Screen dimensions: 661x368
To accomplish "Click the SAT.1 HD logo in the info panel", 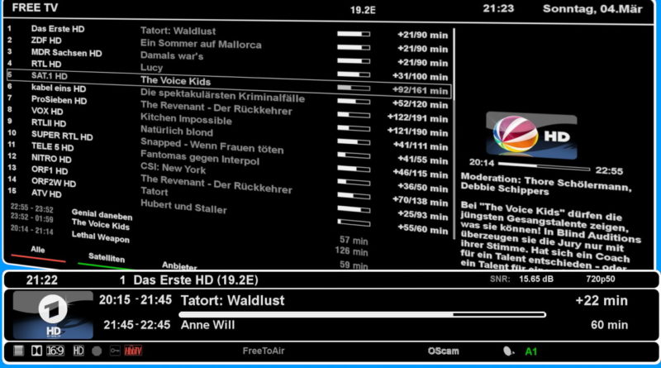I will tap(531, 136).
